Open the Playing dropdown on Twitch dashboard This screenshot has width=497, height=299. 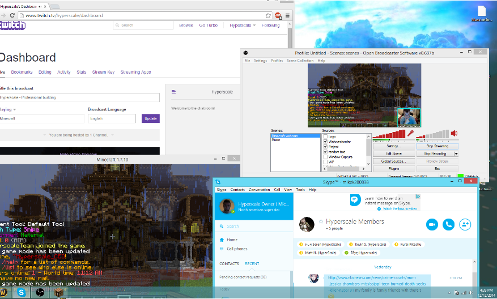(8, 109)
